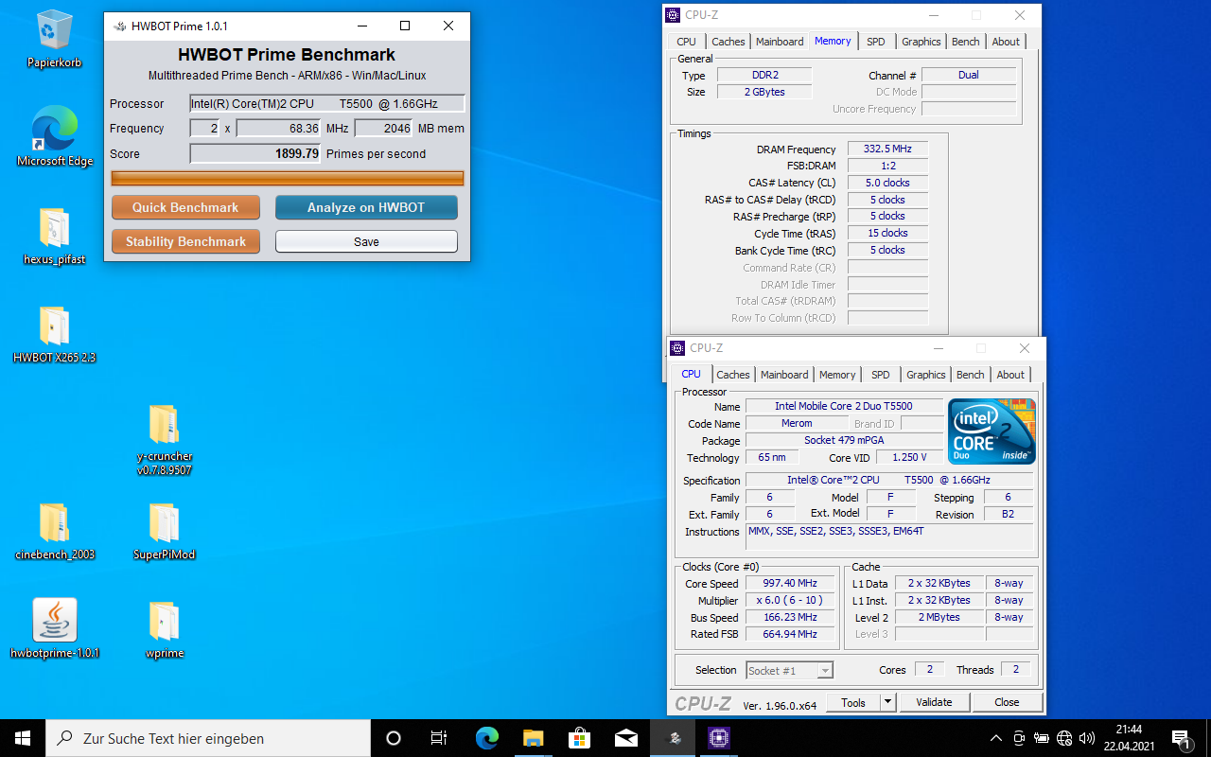Screen dimensions: 1211x757
Task: Open Caches tab in lower CPU-Z window
Action: click(x=732, y=375)
